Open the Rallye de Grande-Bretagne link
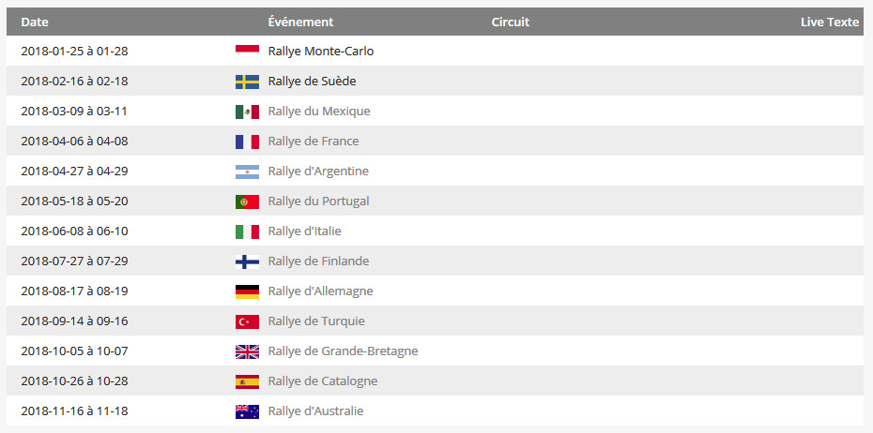This screenshot has width=873, height=433. pos(343,351)
